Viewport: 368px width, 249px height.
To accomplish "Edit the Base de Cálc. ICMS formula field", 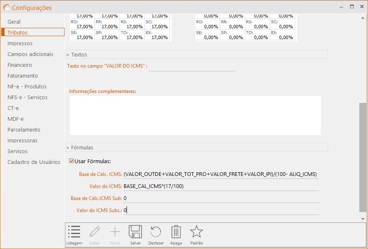I will (x=221, y=174).
